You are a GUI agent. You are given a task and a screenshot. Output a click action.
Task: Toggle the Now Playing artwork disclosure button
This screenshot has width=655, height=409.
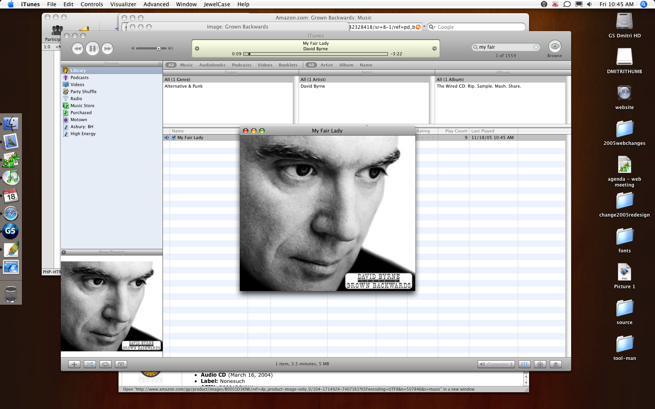(x=64, y=252)
